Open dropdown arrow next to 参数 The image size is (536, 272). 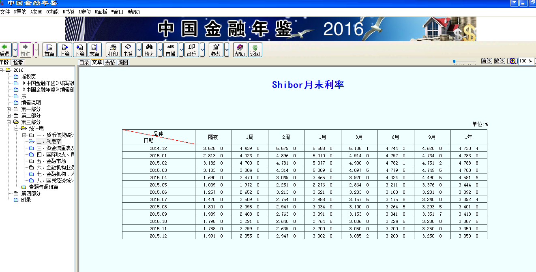[x=227, y=50]
